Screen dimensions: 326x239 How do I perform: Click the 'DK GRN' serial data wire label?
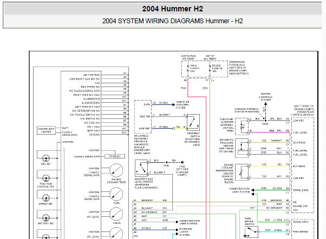tap(277, 188)
